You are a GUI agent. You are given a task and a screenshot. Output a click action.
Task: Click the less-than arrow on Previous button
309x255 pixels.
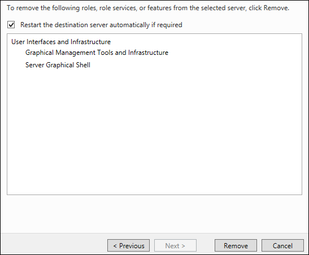(x=115, y=246)
